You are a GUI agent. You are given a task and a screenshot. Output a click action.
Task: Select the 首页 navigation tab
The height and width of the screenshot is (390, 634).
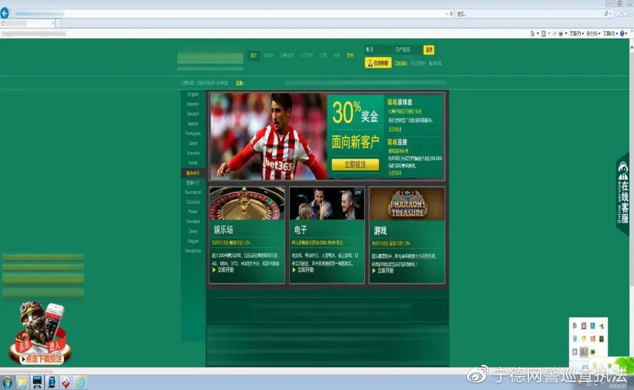(254, 55)
